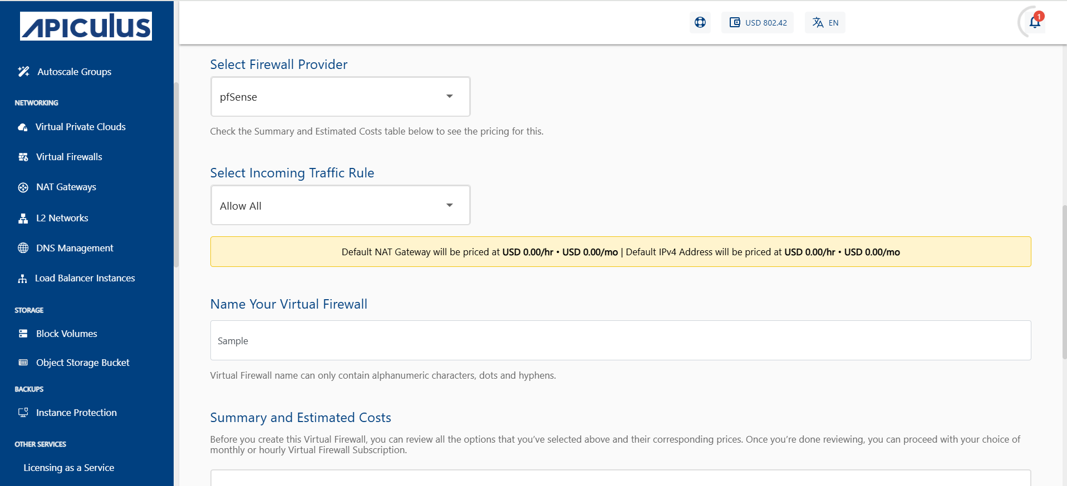Open the EN language switcher
Viewport: 1067px width, 486px height.
[825, 22]
